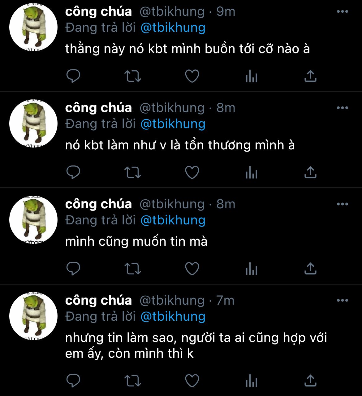
Task: View analytics for "thằng này nó kbt" tweet
Action: coord(252,76)
